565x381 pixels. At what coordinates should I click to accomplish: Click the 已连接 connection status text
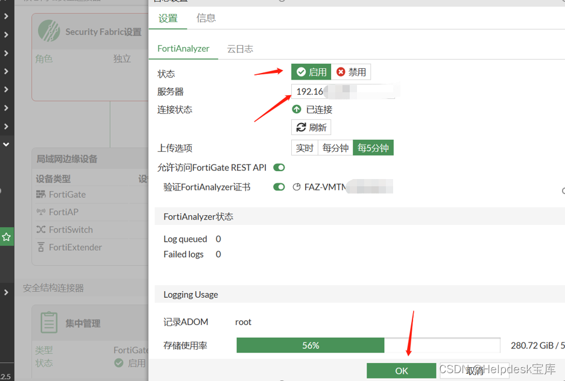click(x=319, y=110)
